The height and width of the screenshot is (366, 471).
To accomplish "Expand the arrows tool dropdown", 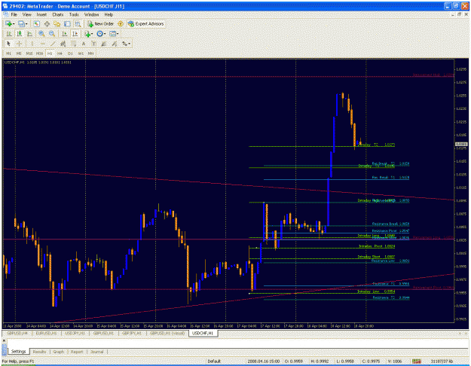I will (x=129, y=44).
